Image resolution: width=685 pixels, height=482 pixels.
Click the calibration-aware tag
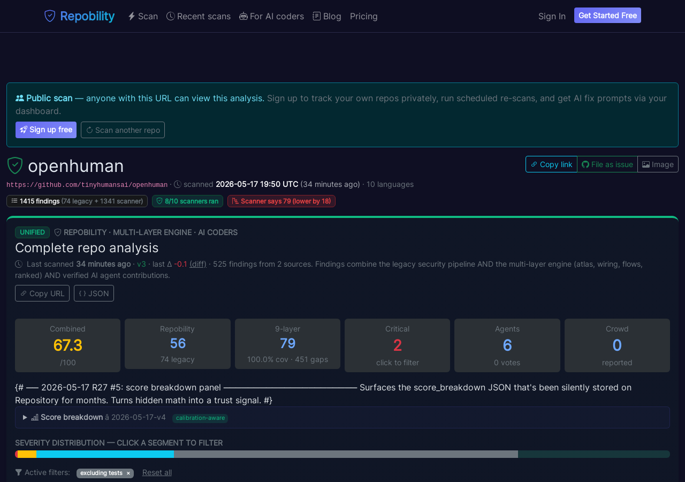click(200, 418)
